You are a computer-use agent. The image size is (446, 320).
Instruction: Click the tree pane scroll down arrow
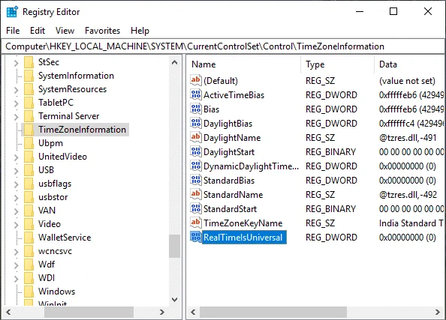(175, 299)
